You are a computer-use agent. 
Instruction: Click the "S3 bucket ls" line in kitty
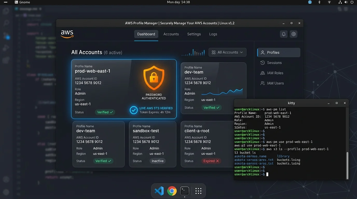click(x=245, y=153)
